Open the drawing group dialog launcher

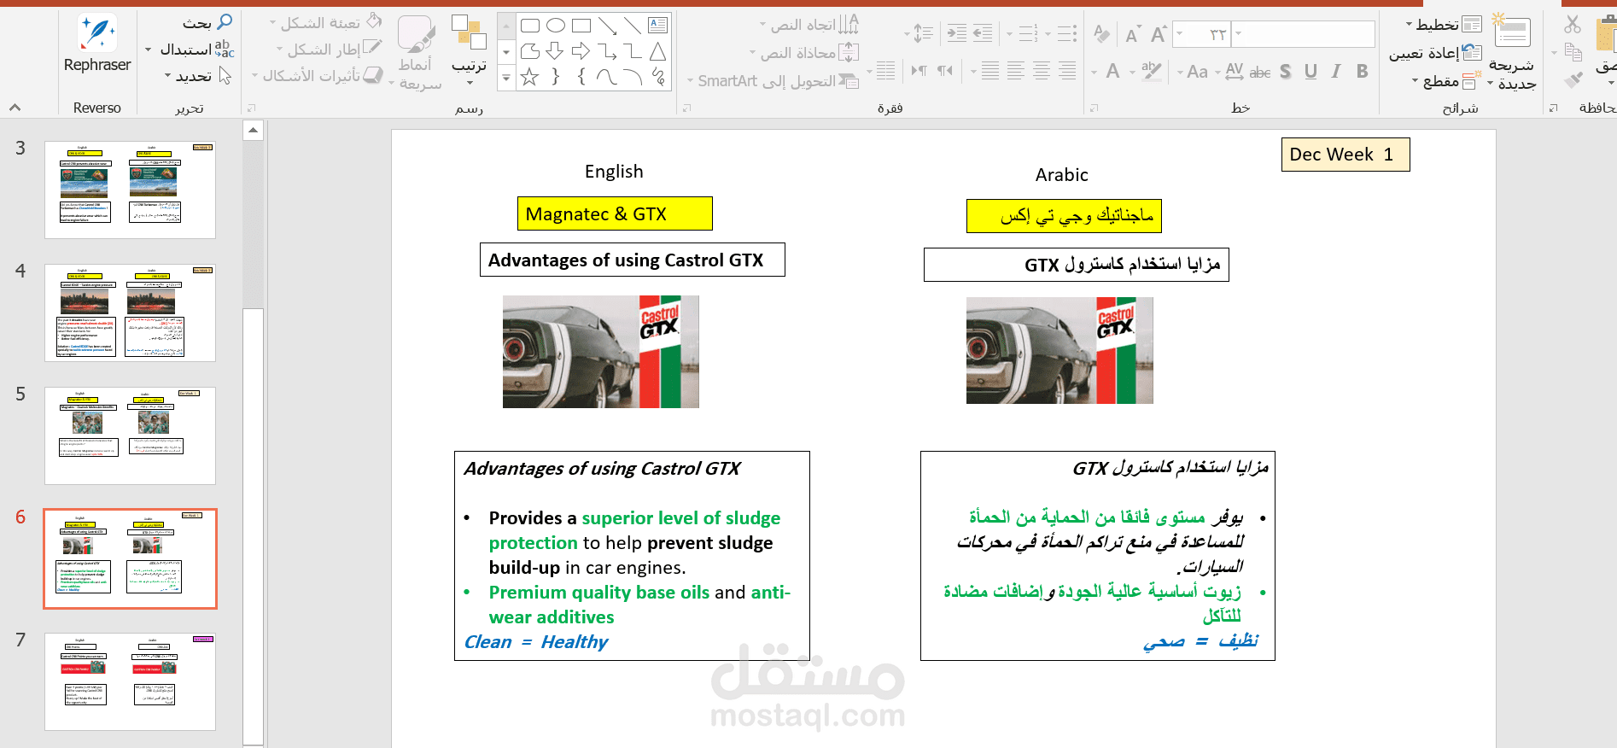click(x=251, y=108)
